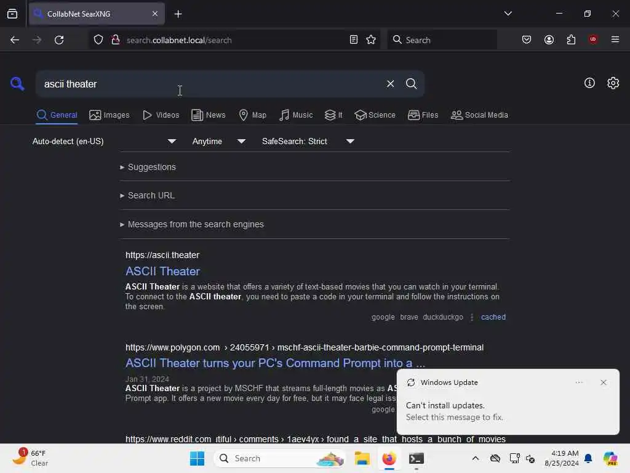
Task: Close the CollabNet SearXNG tab
Action: [x=155, y=14]
